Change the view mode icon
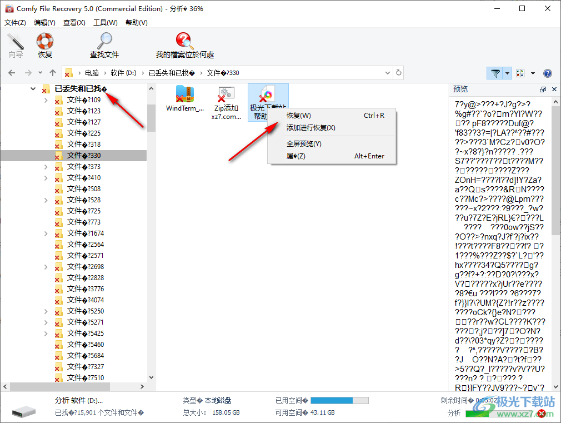The width and height of the screenshot is (561, 423). tap(520, 73)
